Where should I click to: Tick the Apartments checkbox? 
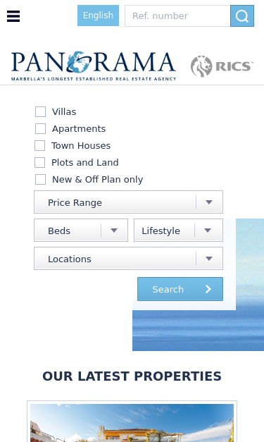click(41, 128)
